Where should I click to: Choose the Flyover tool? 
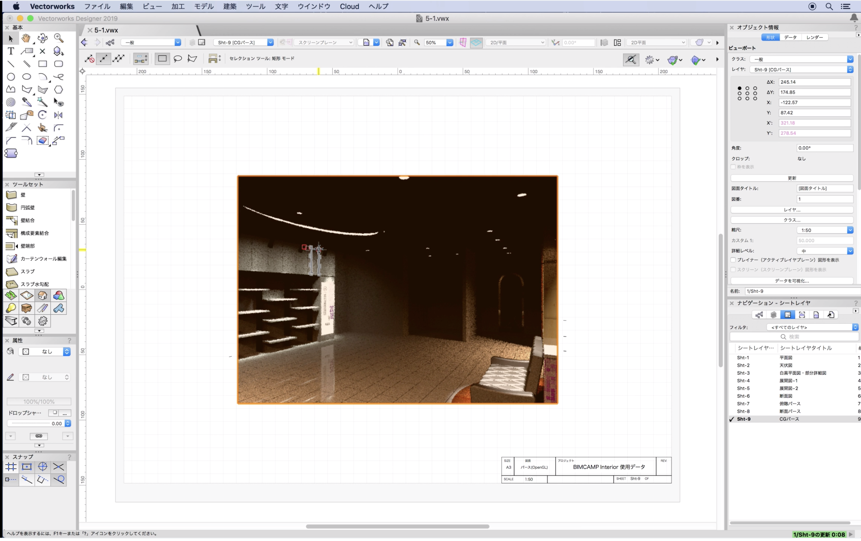(42, 38)
